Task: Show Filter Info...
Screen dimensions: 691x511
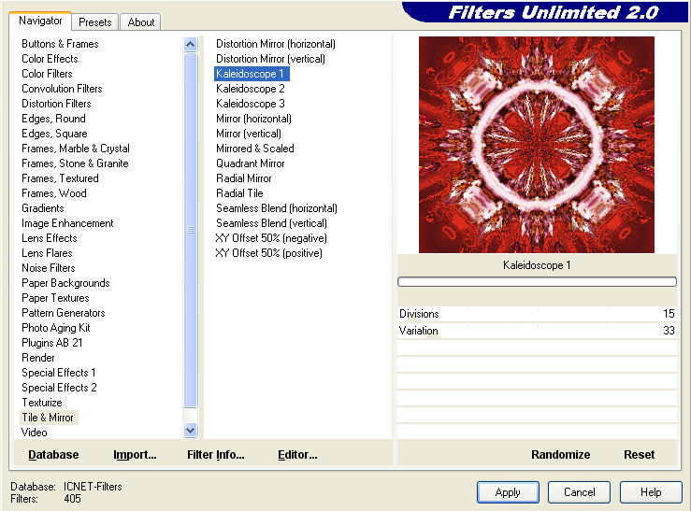Action: pyautogui.click(x=215, y=455)
